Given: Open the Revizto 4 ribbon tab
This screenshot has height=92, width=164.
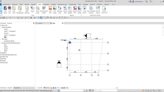Looking at the screenshot, I should point(99,5).
